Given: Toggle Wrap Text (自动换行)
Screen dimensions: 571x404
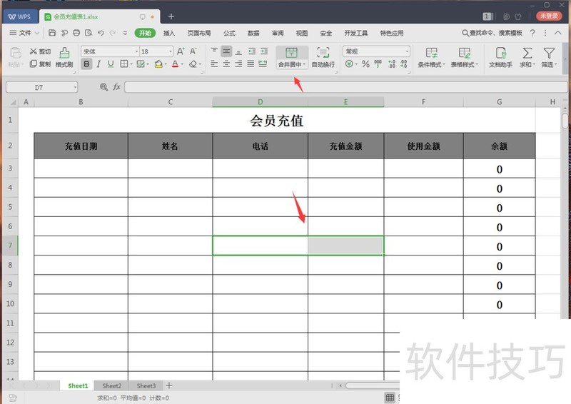Looking at the screenshot, I should [x=323, y=57].
